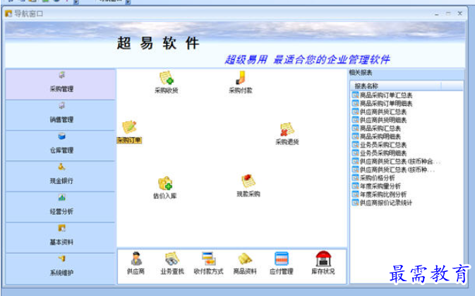Open report 商品采购订单明细表
475x296 pixels.
pos(383,103)
